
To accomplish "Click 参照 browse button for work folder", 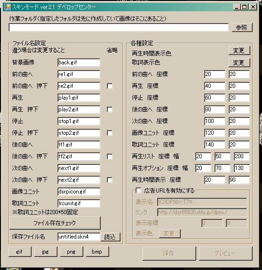I will coord(242,28).
